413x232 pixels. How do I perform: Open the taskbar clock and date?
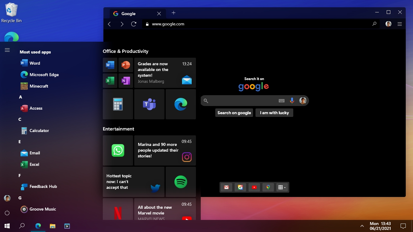pyautogui.click(x=380, y=226)
